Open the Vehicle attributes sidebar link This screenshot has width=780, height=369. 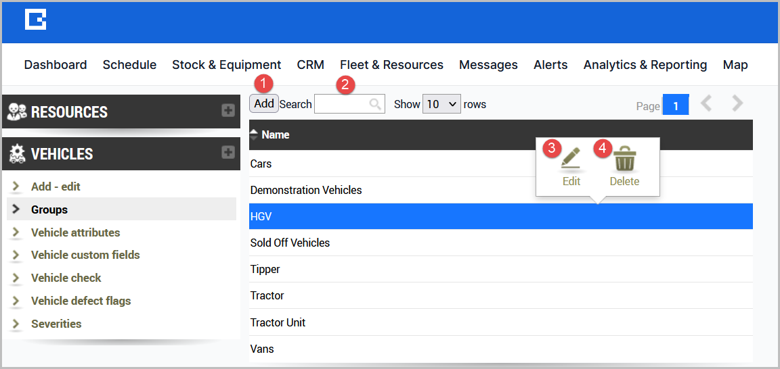point(75,232)
